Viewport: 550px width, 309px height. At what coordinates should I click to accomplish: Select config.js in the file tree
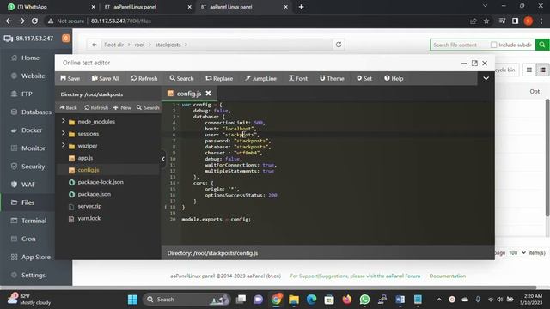click(x=89, y=170)
